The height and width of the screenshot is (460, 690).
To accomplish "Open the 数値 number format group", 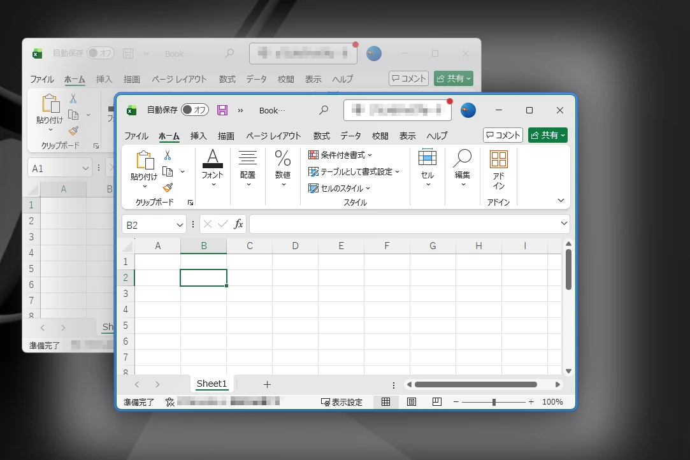I will pos(283,168).
